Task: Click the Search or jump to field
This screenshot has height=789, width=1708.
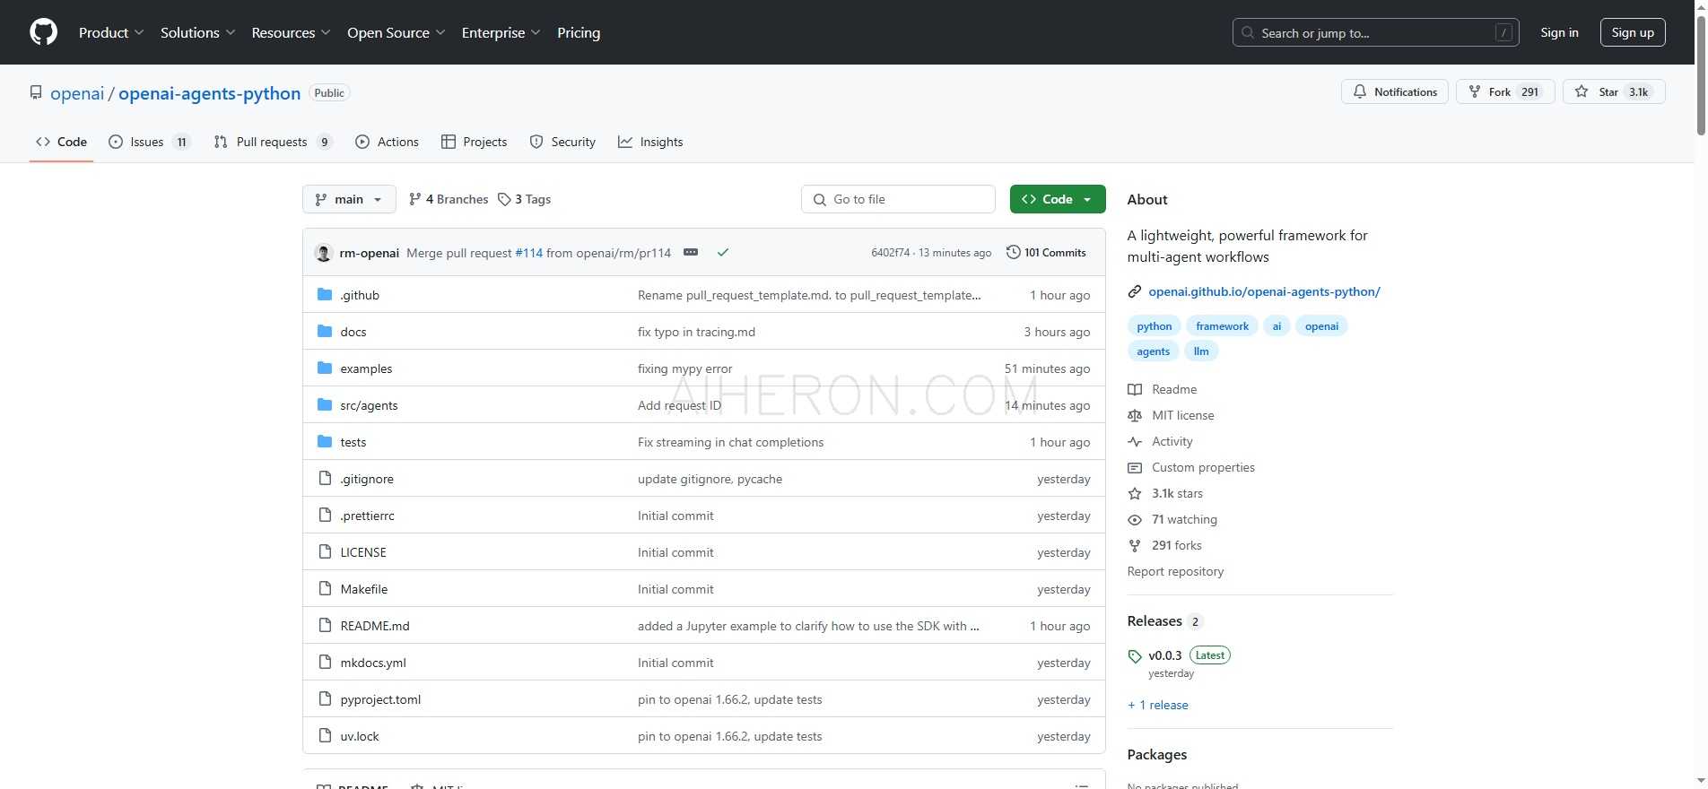Action: tap(1375, 32)
